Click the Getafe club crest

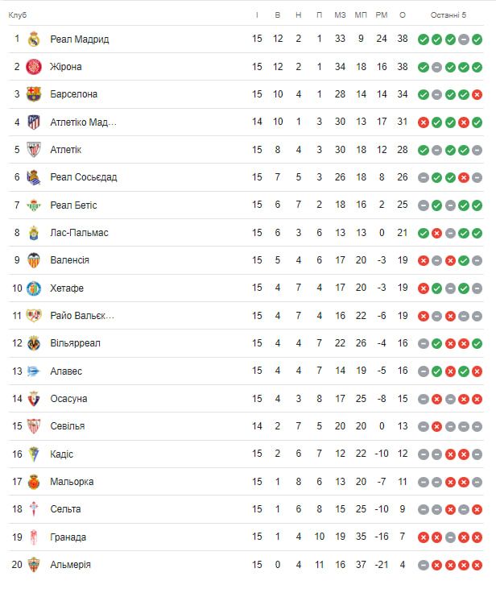point(33,288)
